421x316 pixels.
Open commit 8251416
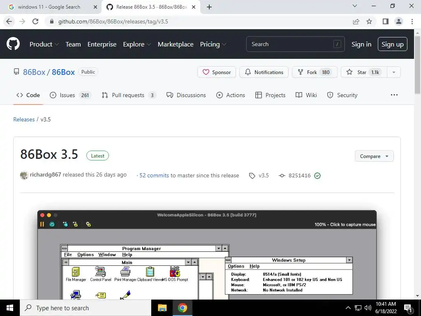(299, 176)
